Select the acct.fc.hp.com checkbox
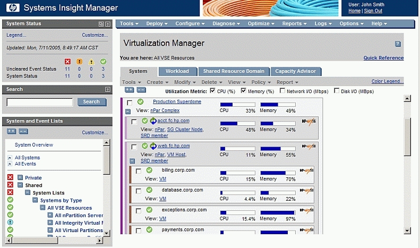420x248 pixels. click(134, 122)
